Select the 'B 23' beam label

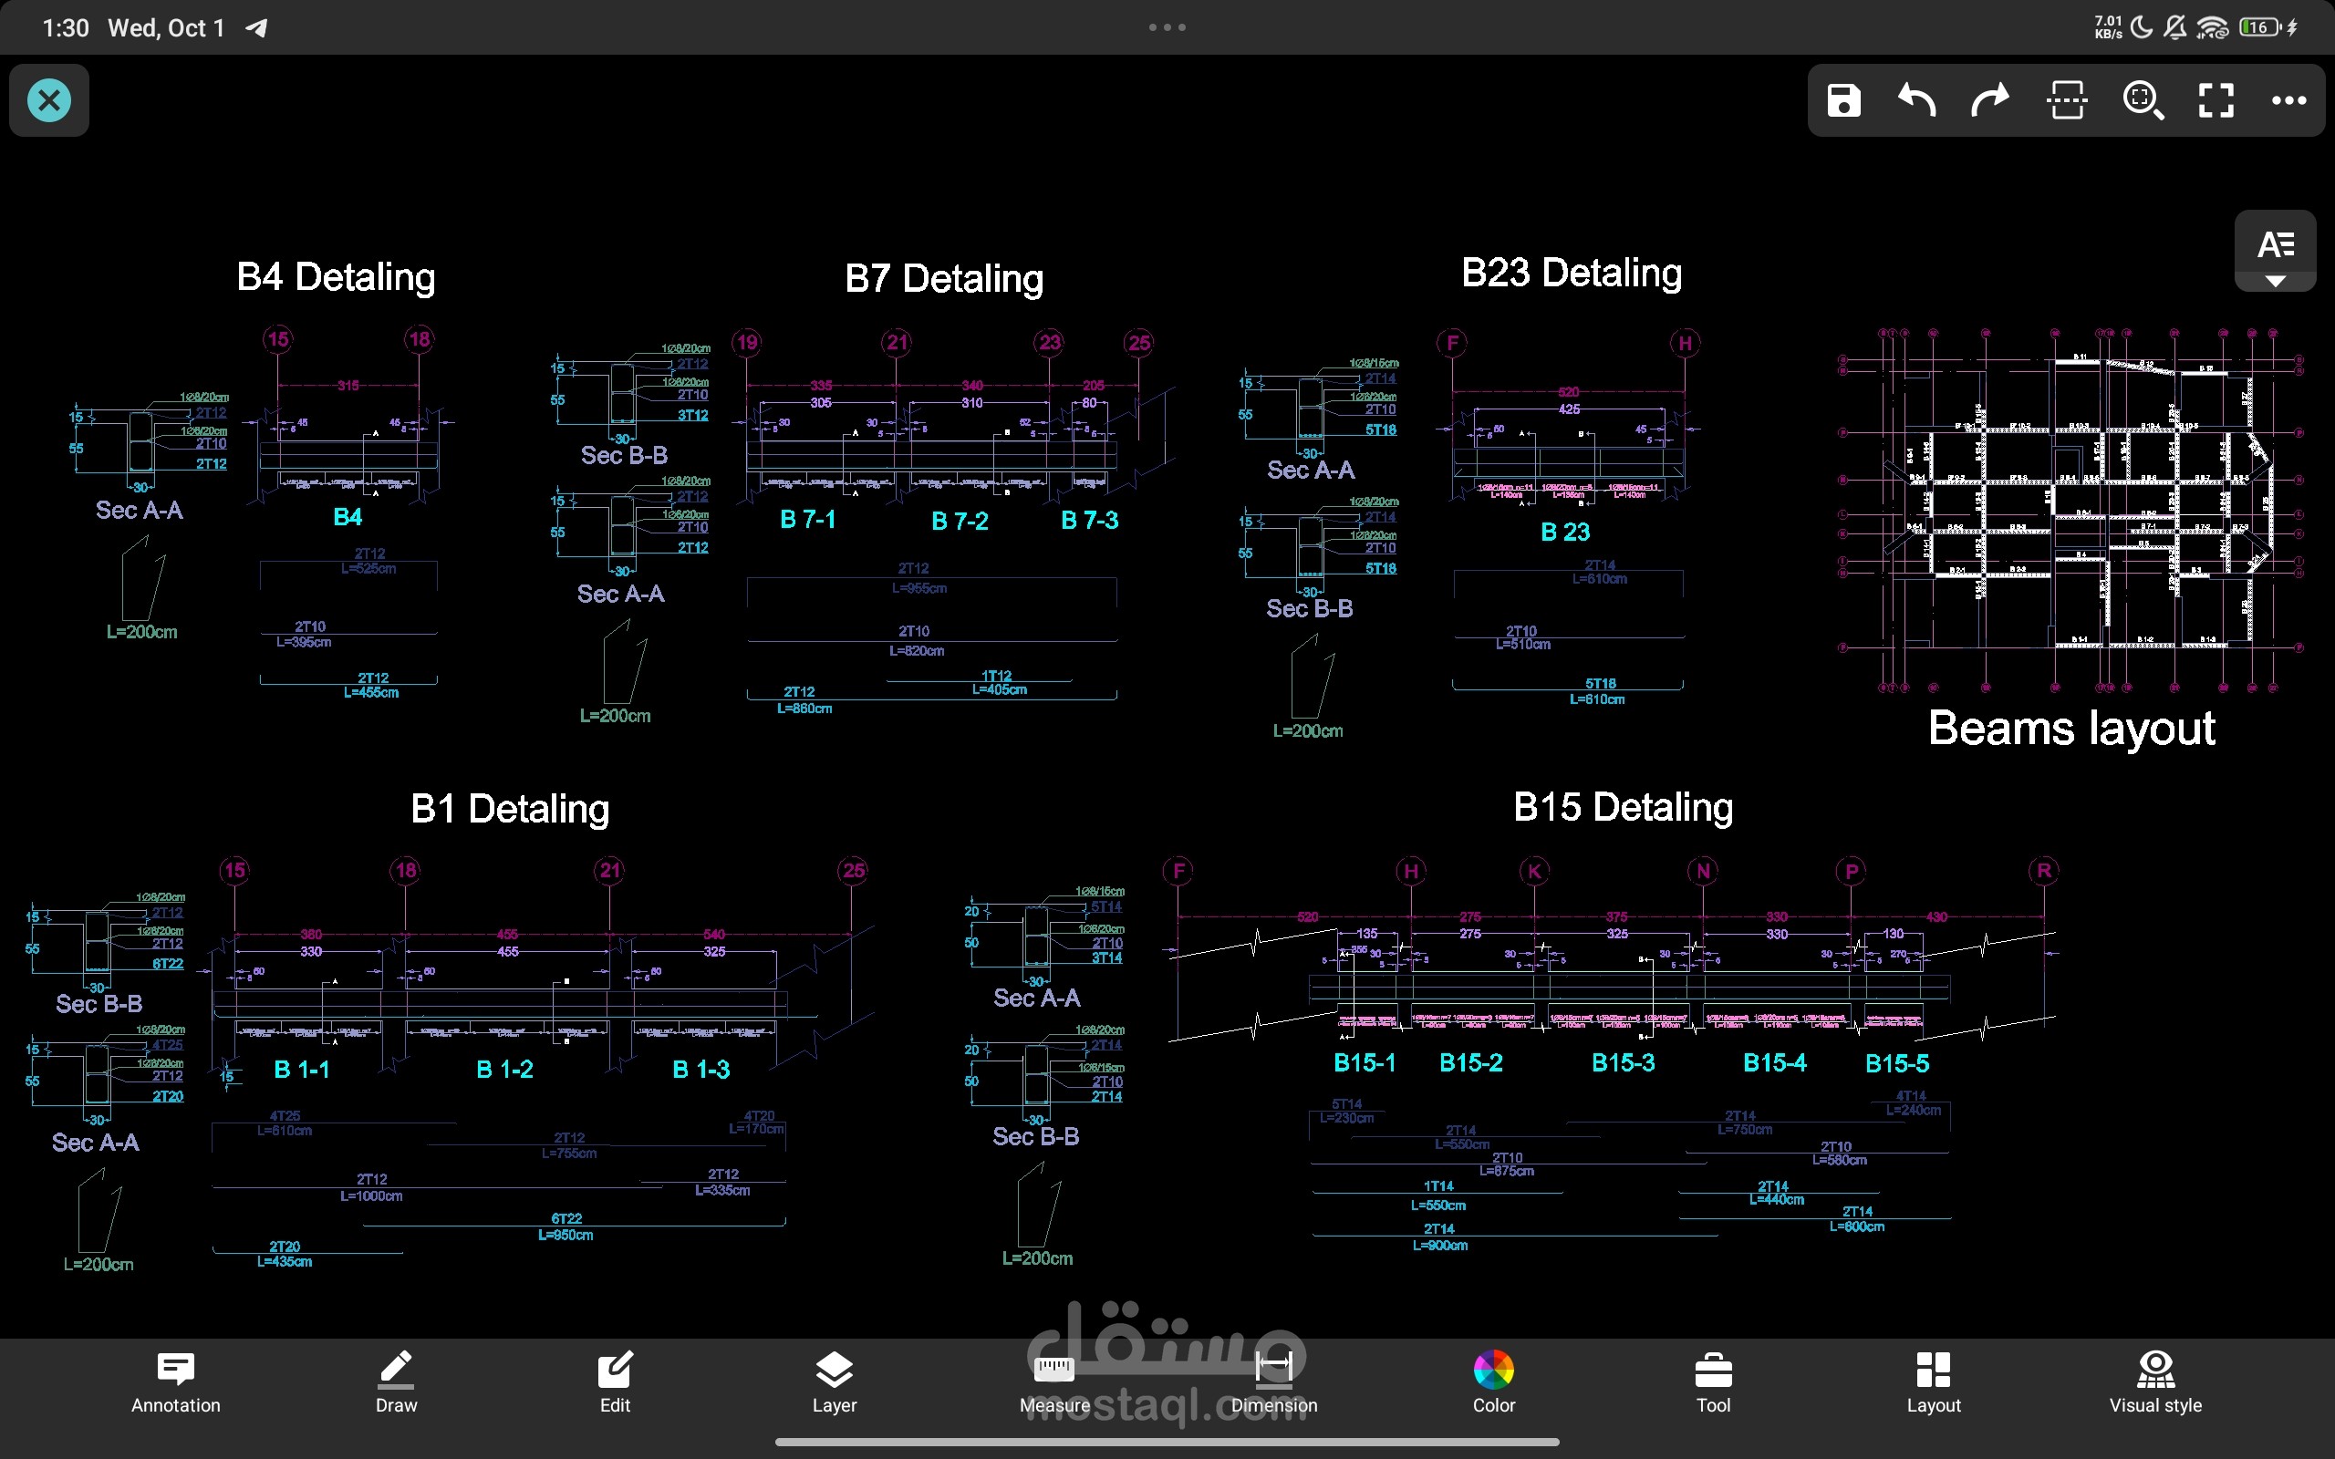pos(1565,532)
